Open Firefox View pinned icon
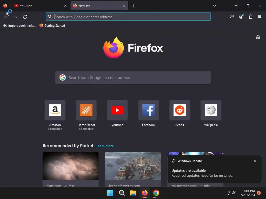Viewport: 266px width, 199px height. 5,6
